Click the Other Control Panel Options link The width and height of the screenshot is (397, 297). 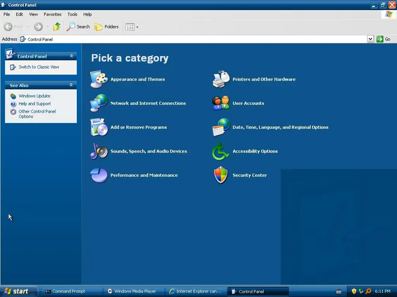[37, 114]
